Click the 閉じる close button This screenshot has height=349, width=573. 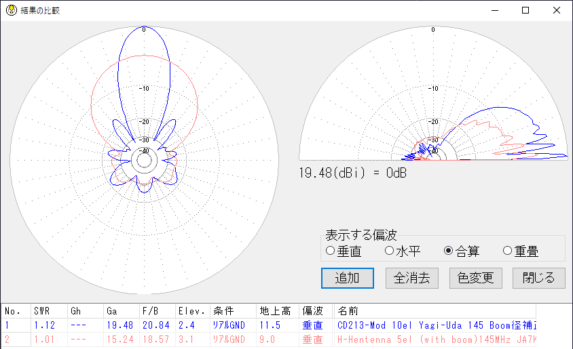539,278
